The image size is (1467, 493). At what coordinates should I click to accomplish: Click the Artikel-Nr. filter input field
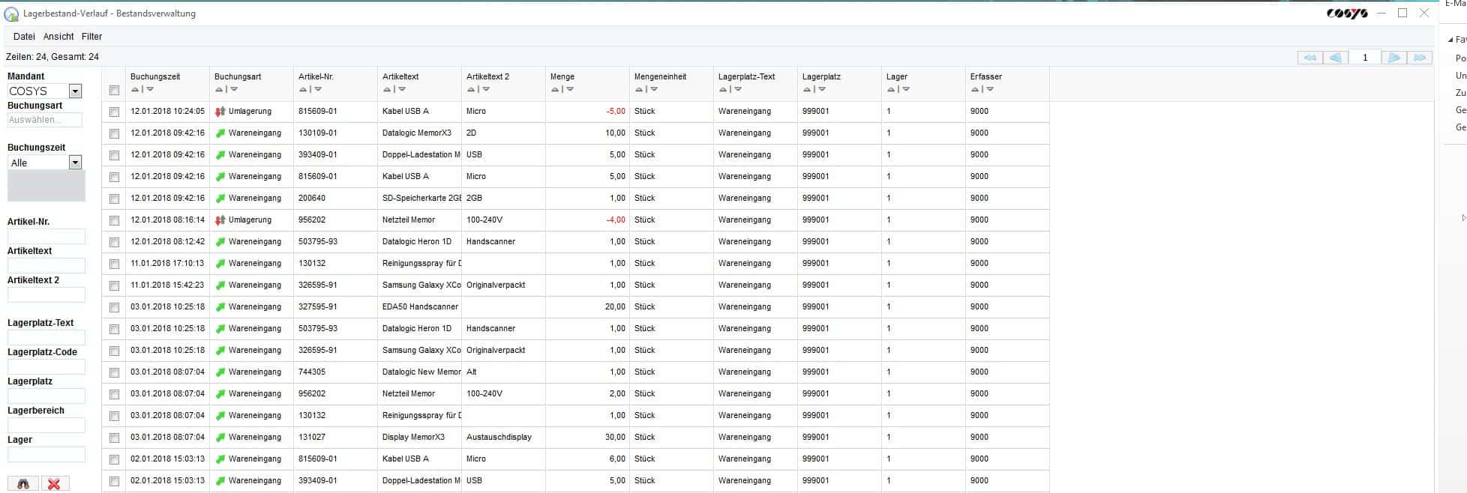(46, 237)
